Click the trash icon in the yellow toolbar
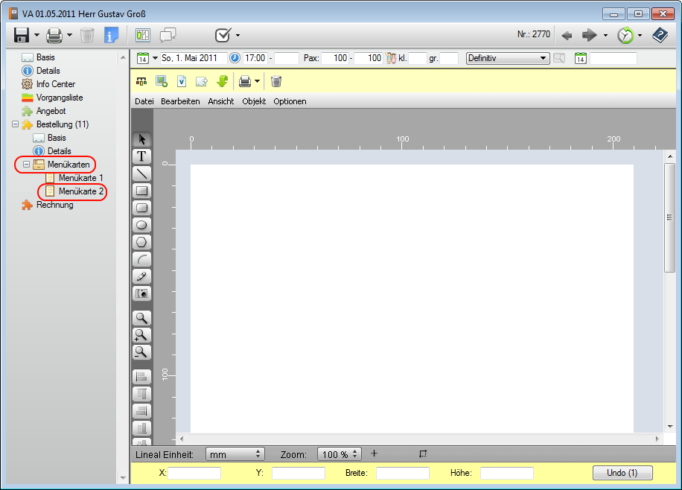 pos(276,81)
